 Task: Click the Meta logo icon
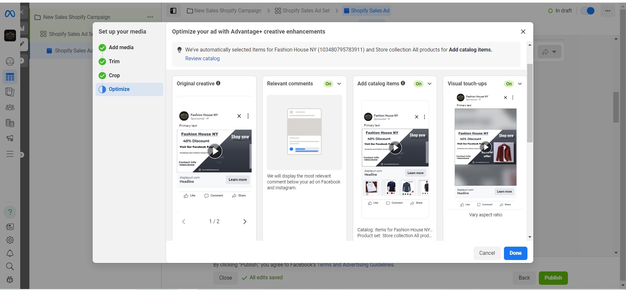[x=10, y=13]
